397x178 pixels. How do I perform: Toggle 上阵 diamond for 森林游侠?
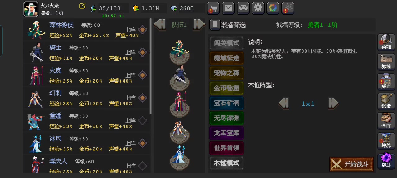click(x=142, y=30)
